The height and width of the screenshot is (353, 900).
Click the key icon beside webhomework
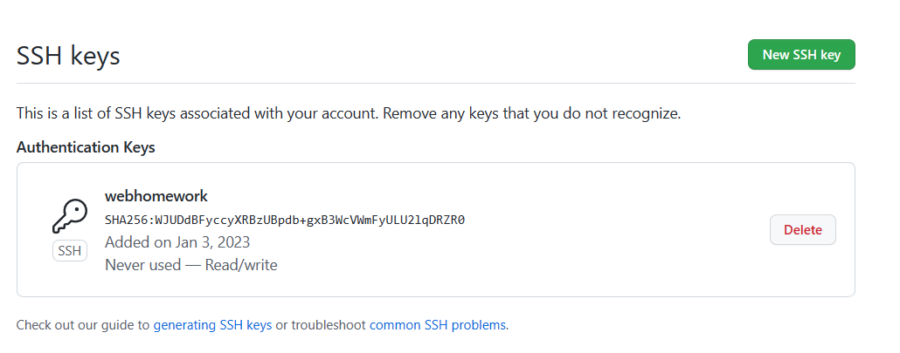[x=70, y=216]
